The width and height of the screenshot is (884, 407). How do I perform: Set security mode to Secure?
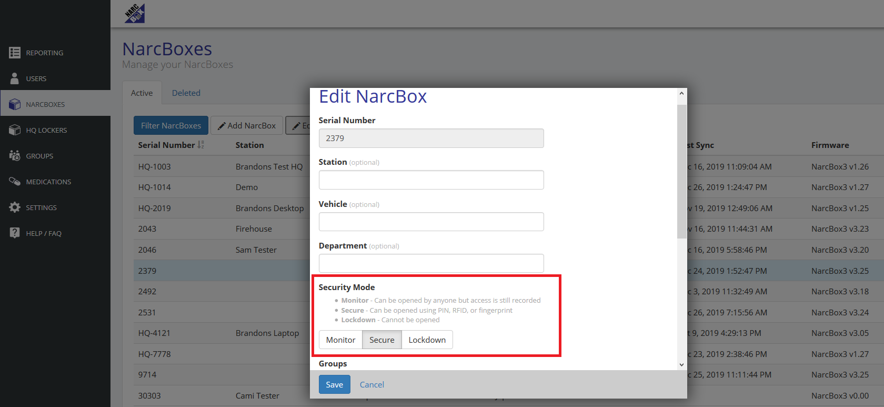click(382, 340)
